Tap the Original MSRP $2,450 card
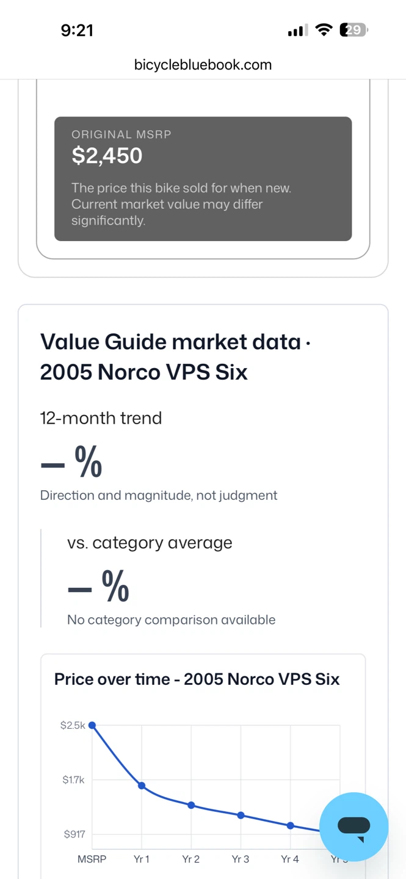The width and height of the screenshot is (406, 879). click(203, 178)
